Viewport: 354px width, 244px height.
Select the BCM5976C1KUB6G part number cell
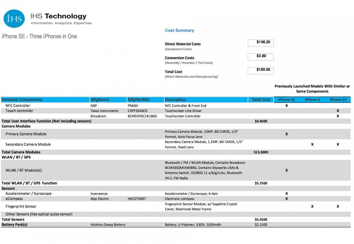(142, 116)
